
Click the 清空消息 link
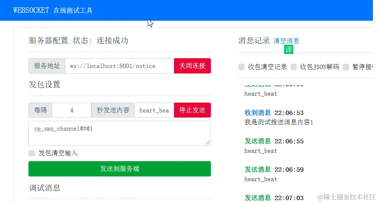click(286, 41)
